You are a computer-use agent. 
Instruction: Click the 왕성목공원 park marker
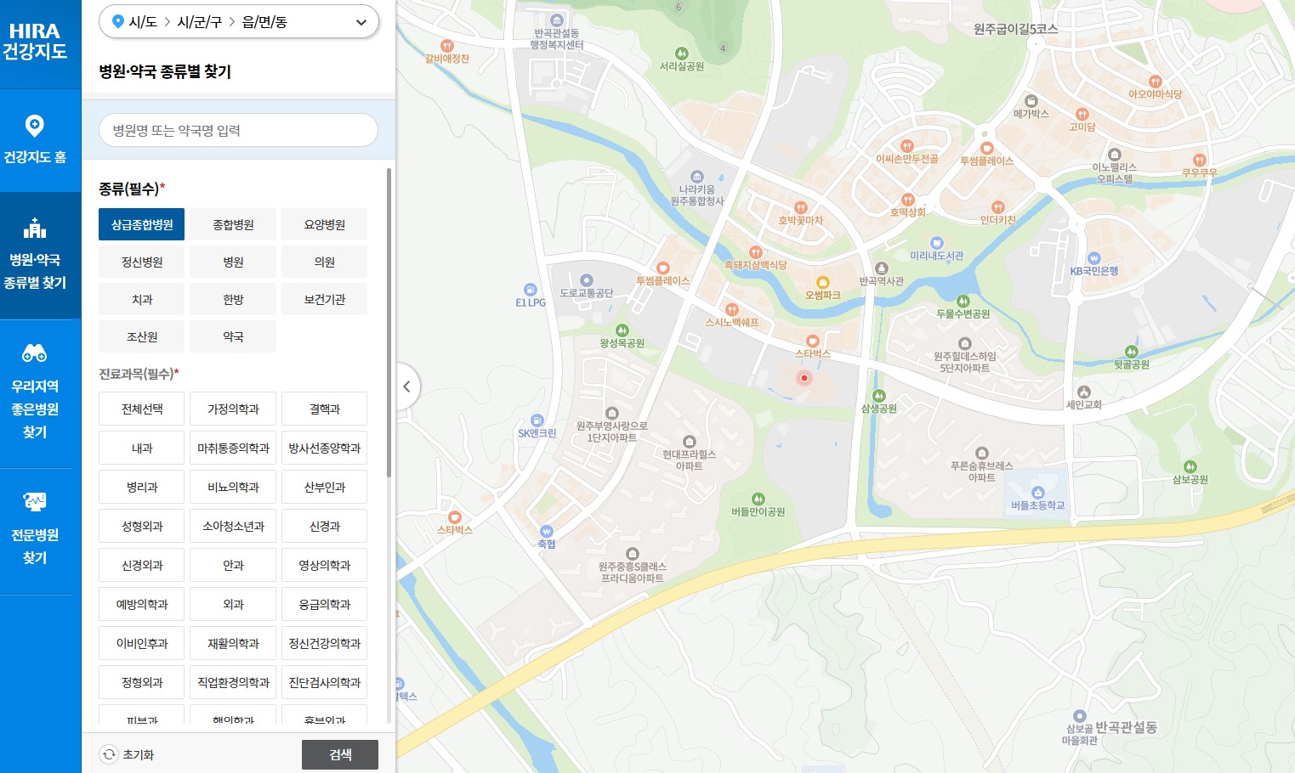click(622, 330)
